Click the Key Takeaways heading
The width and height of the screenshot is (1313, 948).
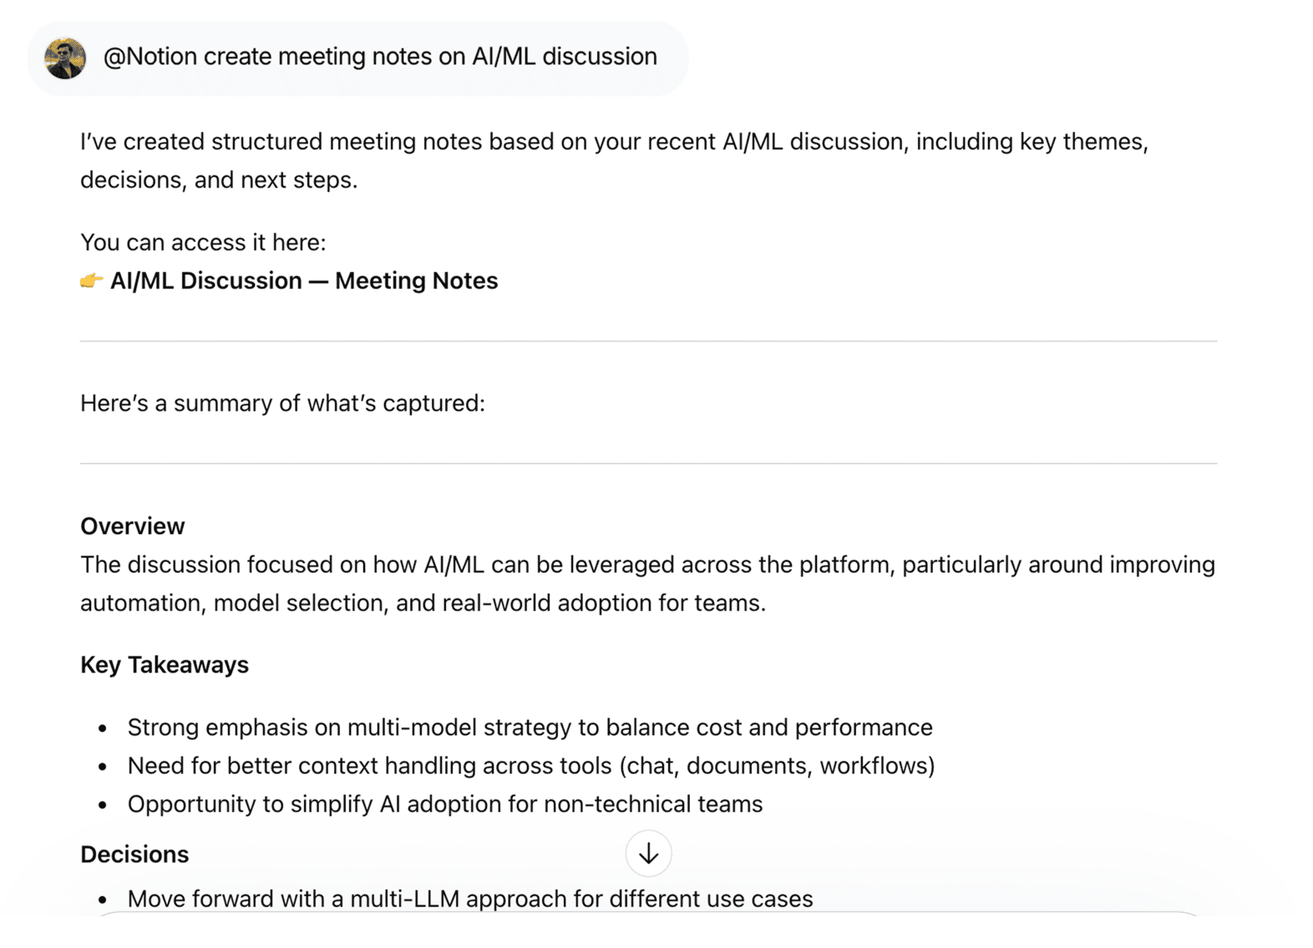click(x=164, y=664)
